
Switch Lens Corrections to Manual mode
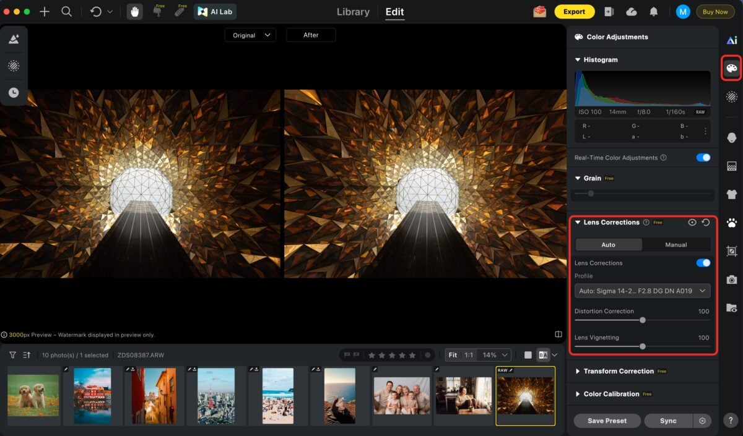coord(676,244)
